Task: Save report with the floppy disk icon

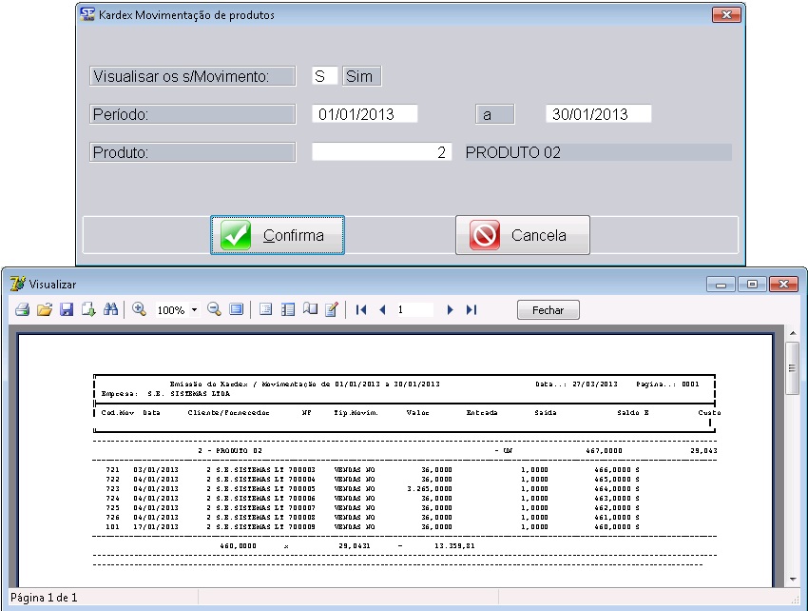Action: click(66, 310)
